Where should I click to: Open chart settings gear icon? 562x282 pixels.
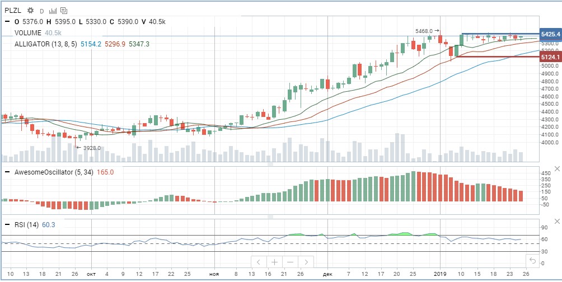pyautogui.click(x=30, y=11)
